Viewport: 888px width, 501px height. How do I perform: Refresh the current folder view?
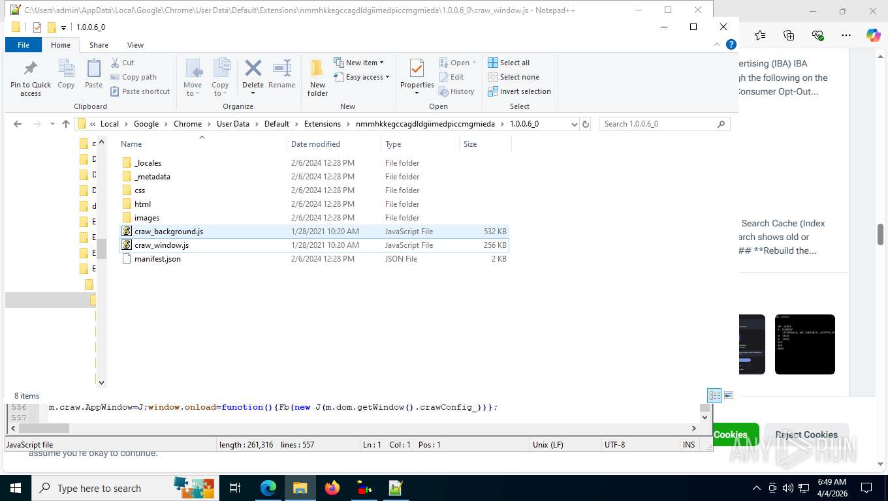point(586,124)
